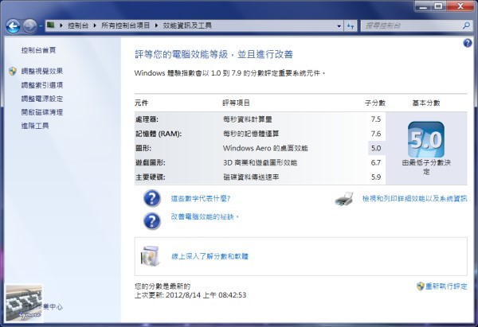This screenshot has width=478, height=327.
Task: Click the control panel icon in the address bar
Action: coord(51,25)
